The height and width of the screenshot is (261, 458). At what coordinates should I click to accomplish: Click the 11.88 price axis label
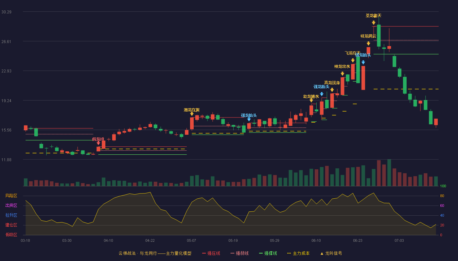(6, 160)
